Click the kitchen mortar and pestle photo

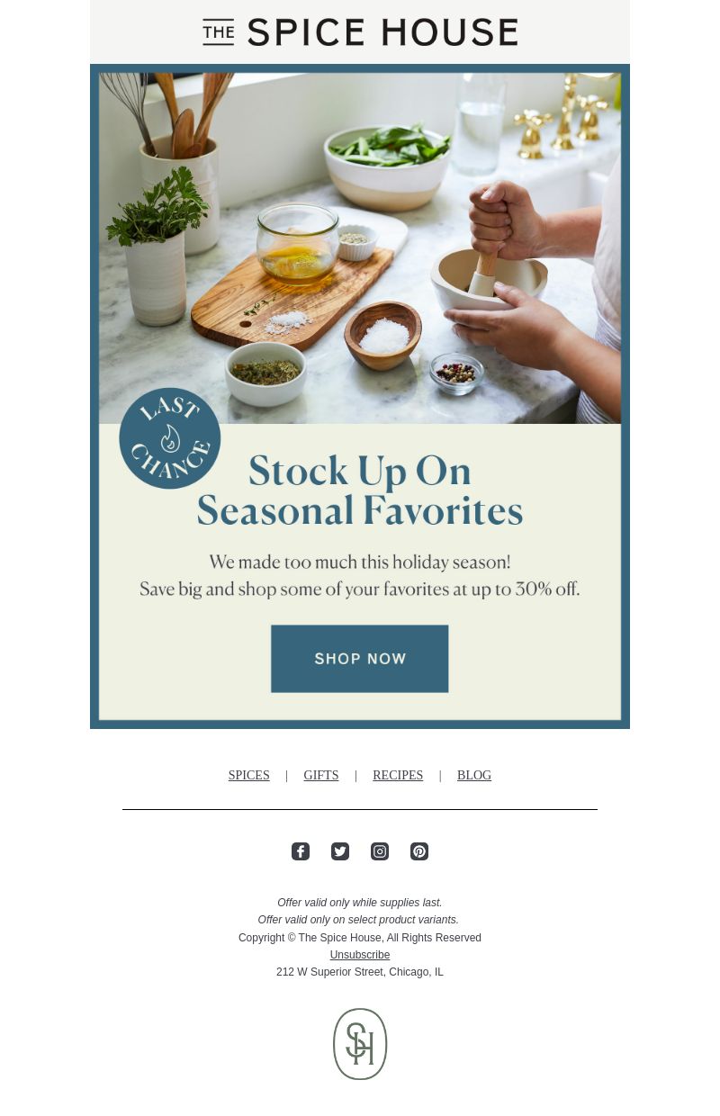click(x=360, y=248)
